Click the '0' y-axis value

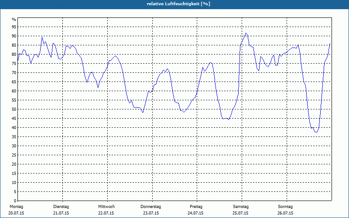15,201
